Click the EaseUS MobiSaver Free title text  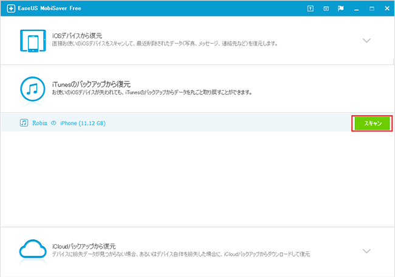click(49, 9)
